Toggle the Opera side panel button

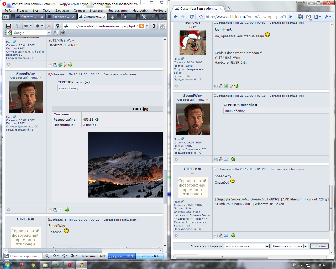click(x=6, y=17)
